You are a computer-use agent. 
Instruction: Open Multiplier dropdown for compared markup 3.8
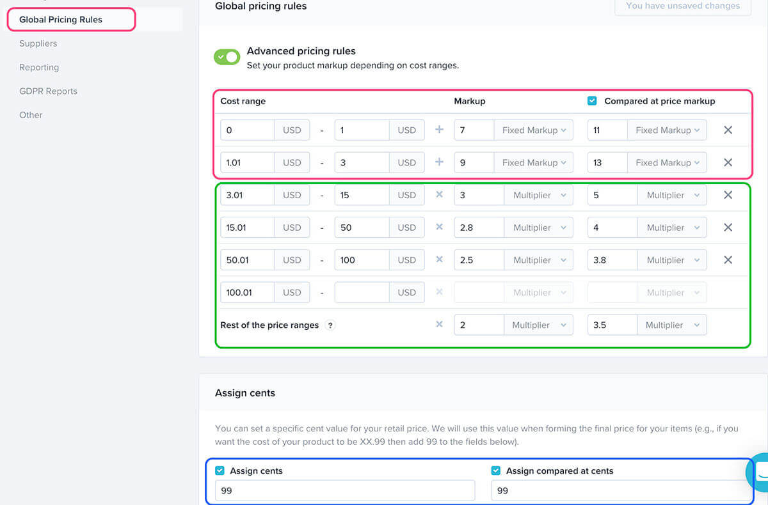point(672,260)
